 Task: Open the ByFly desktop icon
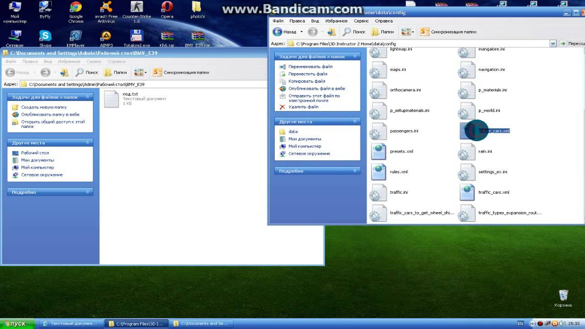coord(45,11)
